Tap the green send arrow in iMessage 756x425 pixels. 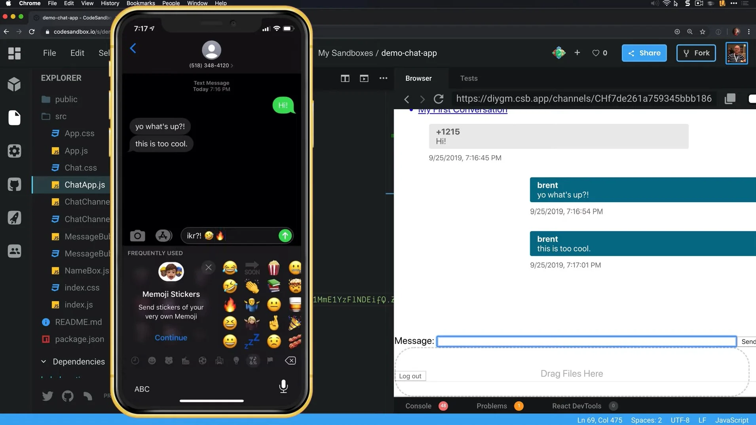[x=285, y=236]
